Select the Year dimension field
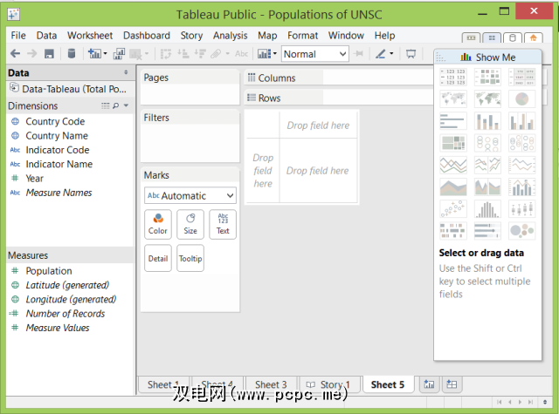 35,179
